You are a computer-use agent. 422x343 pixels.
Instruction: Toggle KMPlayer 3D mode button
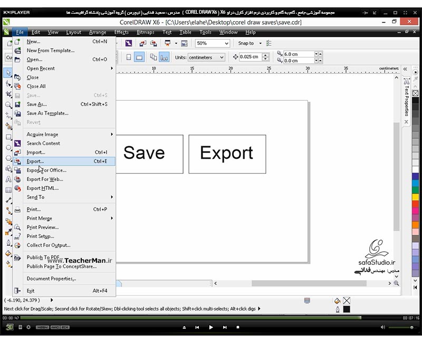(x=9, y=327)
